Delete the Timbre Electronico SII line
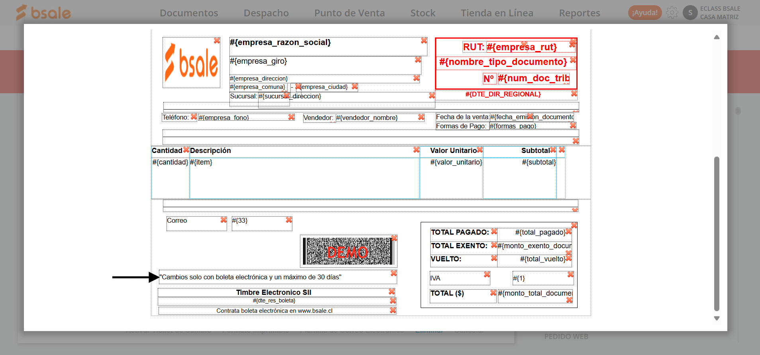Viewport: 760px width, 355px height. [x=392, y=292]
